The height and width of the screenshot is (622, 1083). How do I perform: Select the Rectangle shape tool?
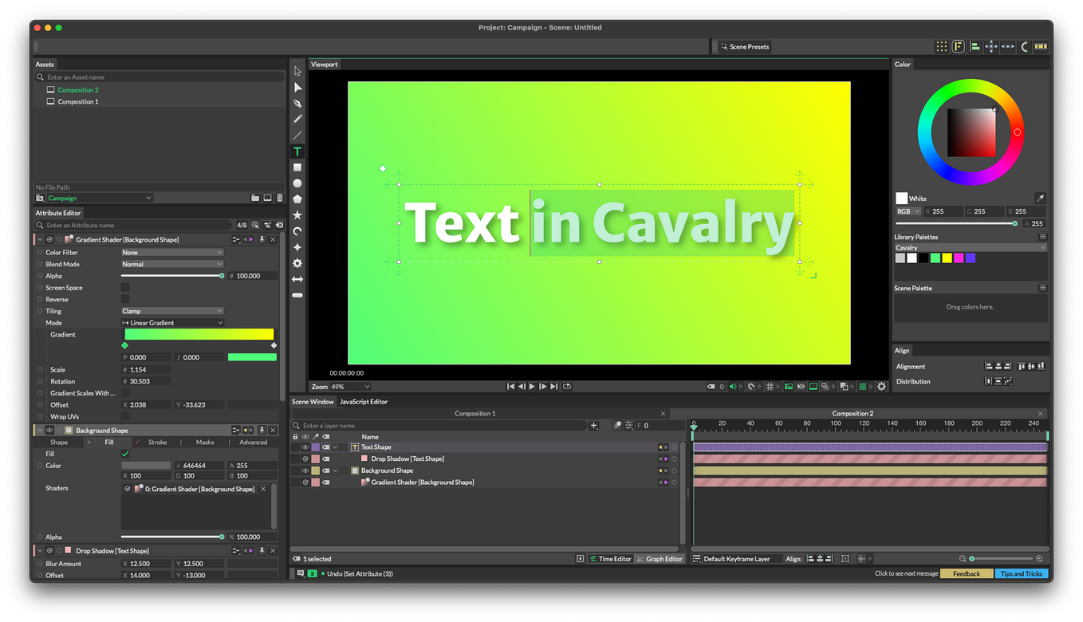[297, 167]
